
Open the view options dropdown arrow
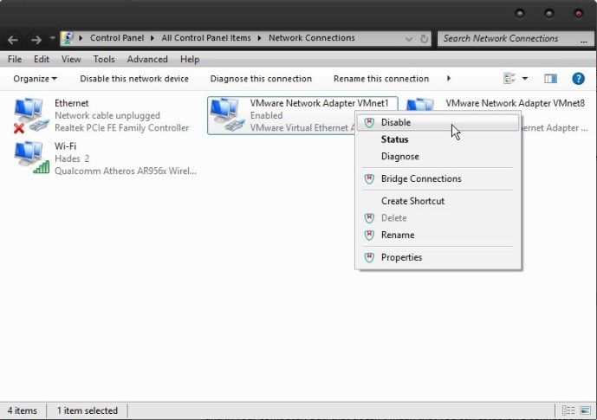pyautogui.click(x=525, y=79)
